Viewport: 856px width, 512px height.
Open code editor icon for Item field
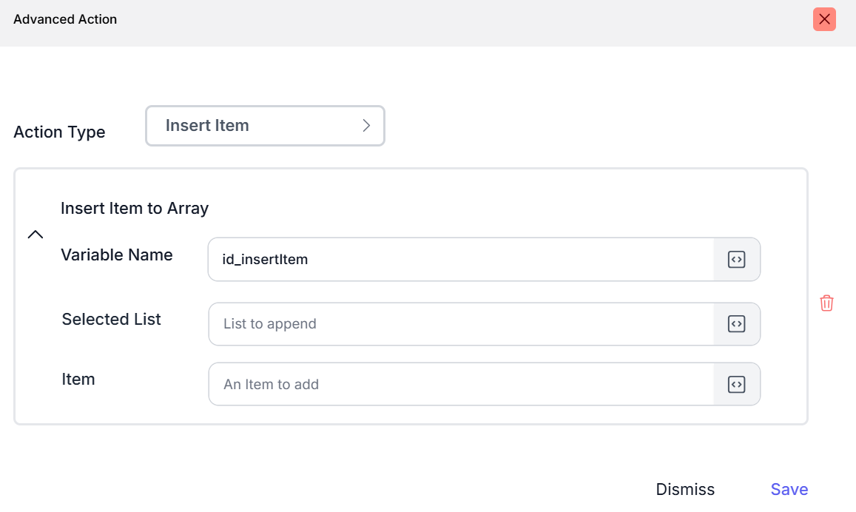click(736, 384)
